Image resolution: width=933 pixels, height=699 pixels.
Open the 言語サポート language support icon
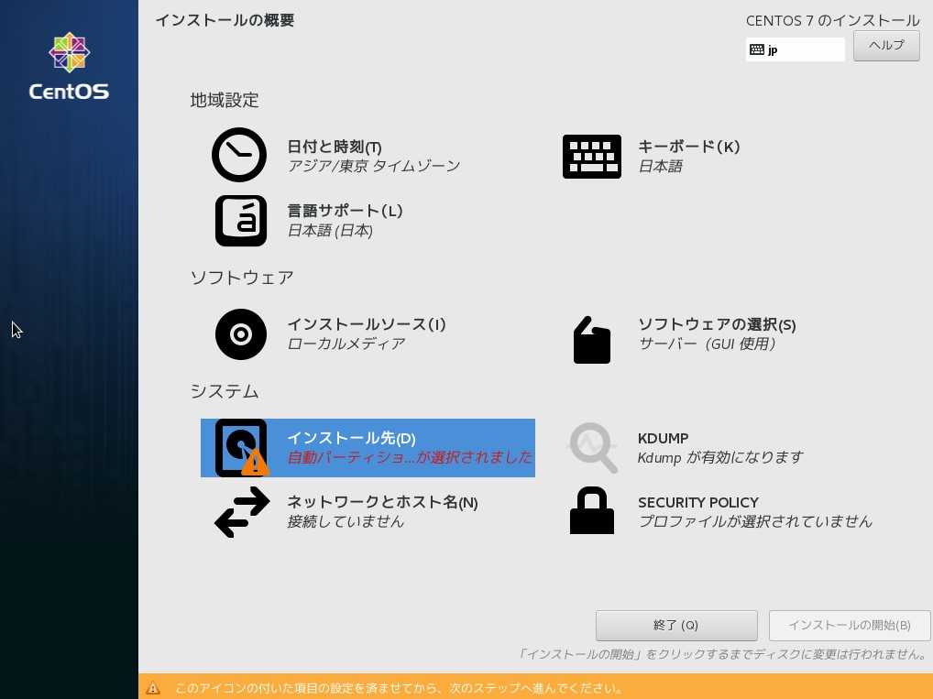pyautogui.click(x=240, y=220)
